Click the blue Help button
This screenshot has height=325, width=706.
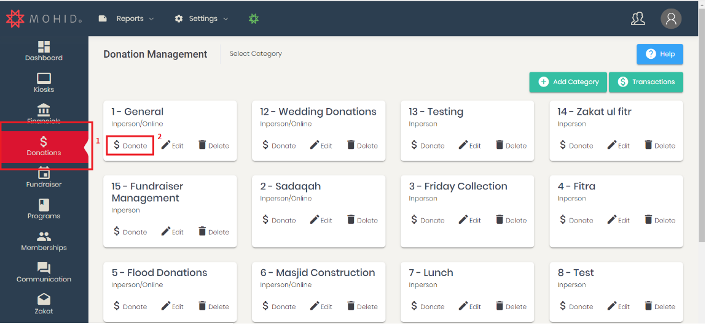click(x=660, y=54)
